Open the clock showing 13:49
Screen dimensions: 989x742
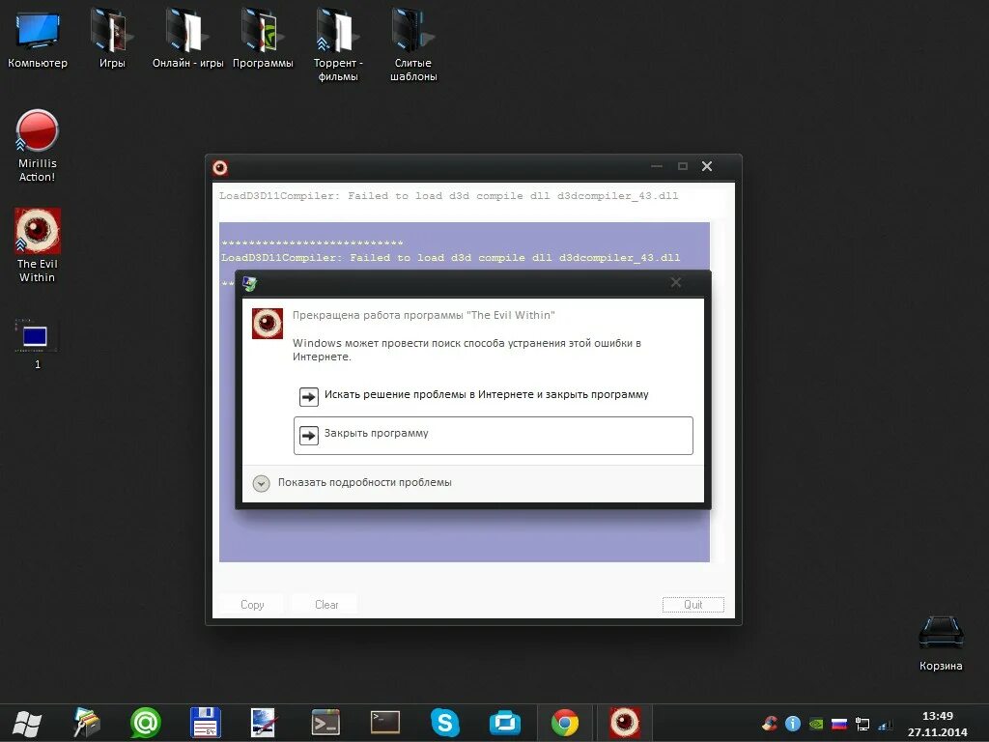click(x=937, y=724)
